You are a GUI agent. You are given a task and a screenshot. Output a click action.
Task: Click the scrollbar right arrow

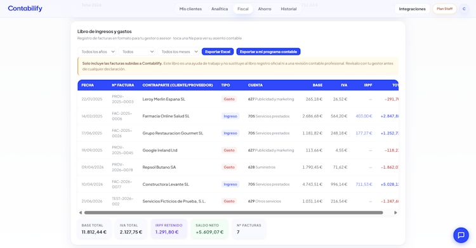(395, 212)
